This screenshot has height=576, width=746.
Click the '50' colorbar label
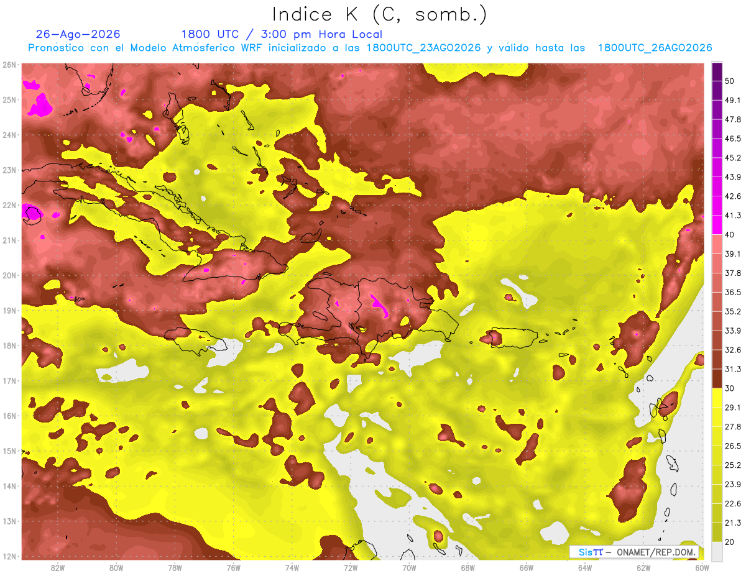tap(730, 81)
